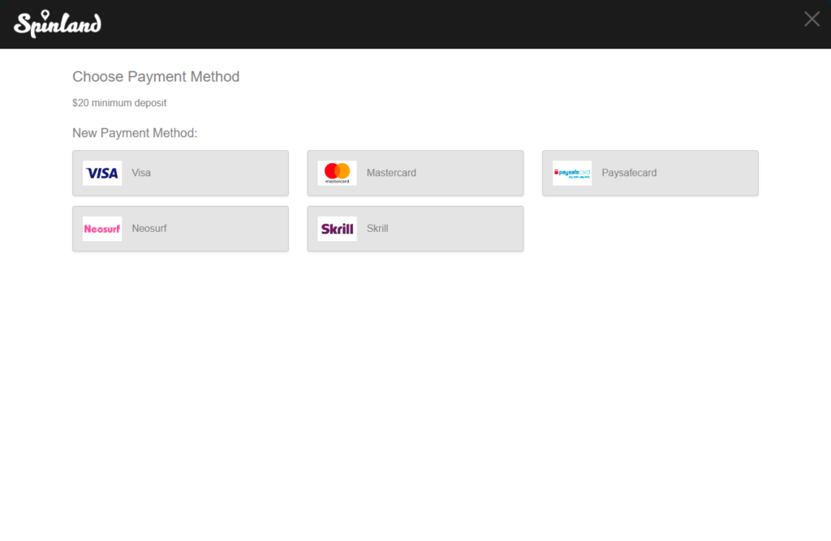Click the "Choose Payment Method" heading
Viewport: 831px width, 541px height.
point(156,77)
